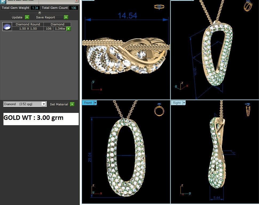Click the Set Material button
The width and height of the screenshot is (259, 205).
60,104
